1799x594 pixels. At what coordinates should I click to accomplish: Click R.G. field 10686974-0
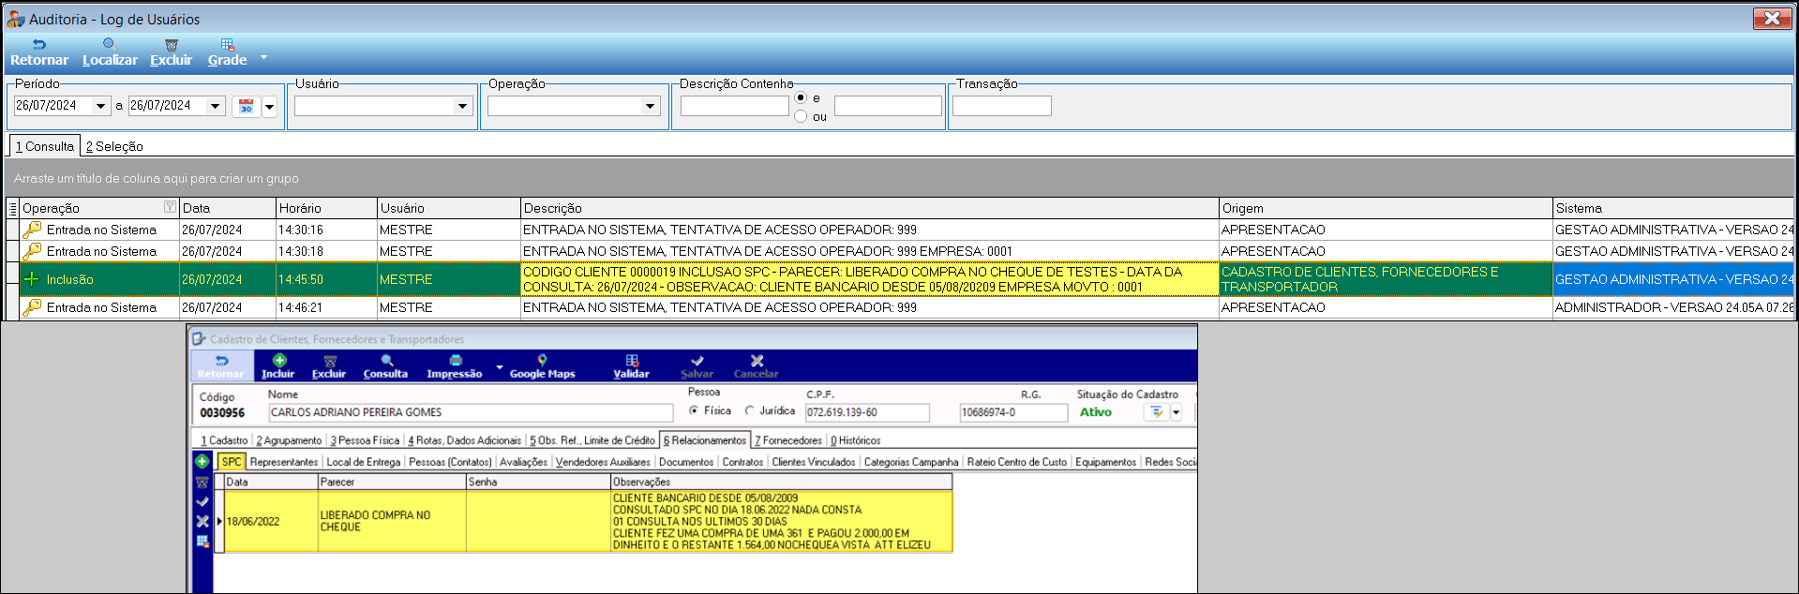[1013, 412]
